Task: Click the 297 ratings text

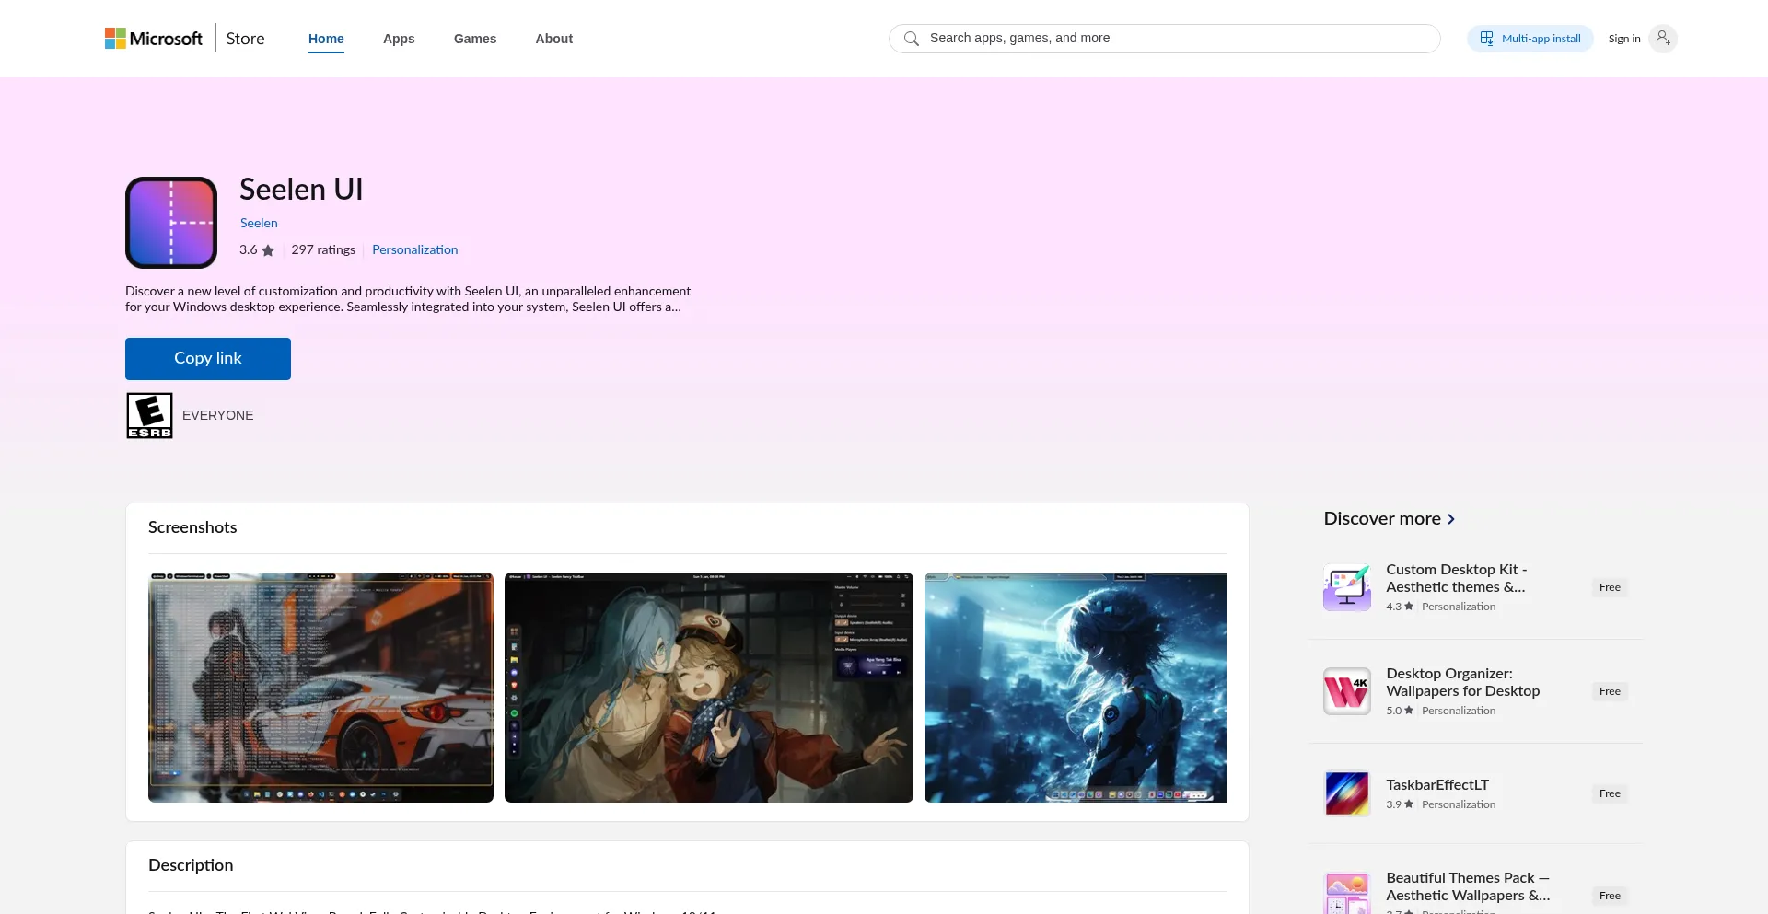Action: [323, 249]
